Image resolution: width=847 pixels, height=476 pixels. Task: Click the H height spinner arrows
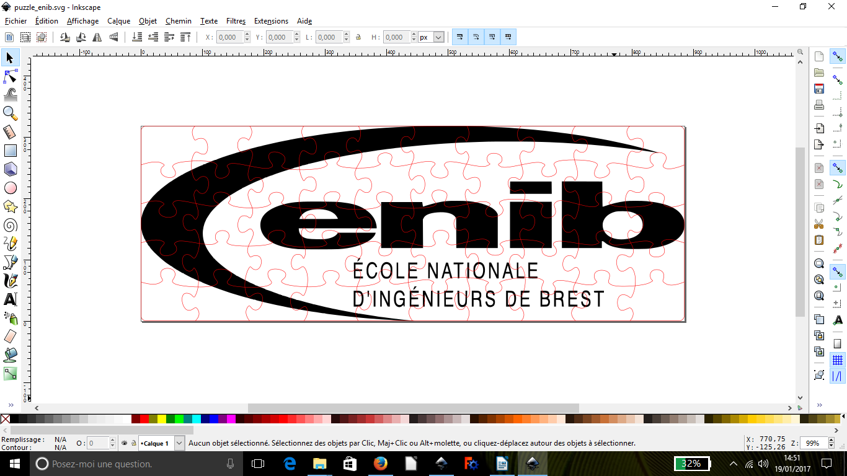[x=414, y=37]
